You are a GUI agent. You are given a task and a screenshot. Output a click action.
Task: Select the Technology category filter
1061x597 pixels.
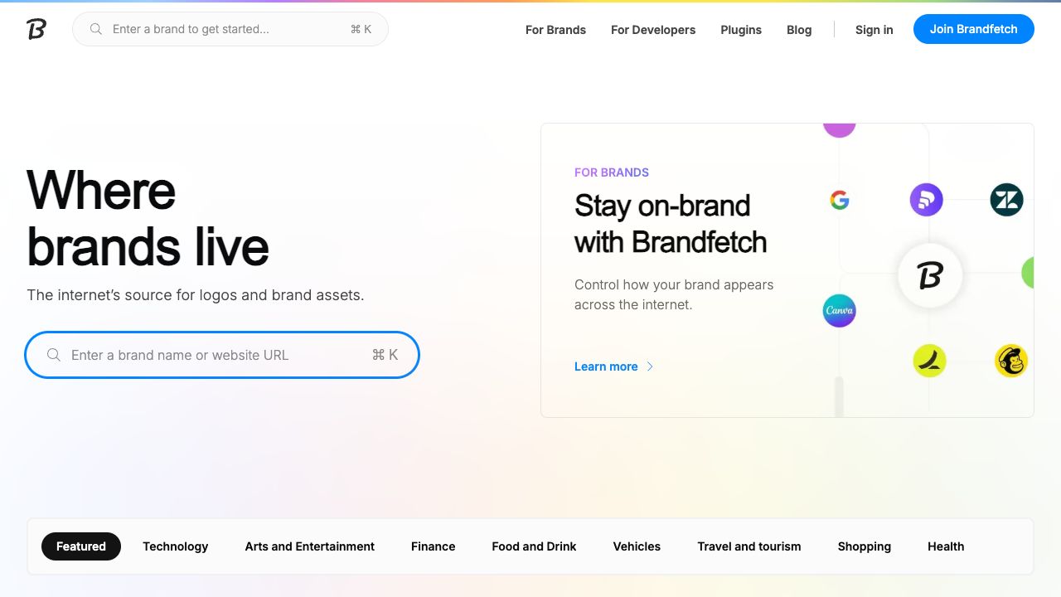click(x=175, y=546)
